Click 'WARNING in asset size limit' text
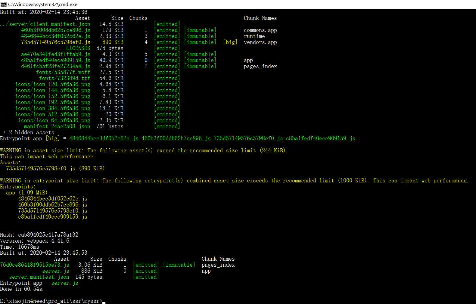 [42, 150]
